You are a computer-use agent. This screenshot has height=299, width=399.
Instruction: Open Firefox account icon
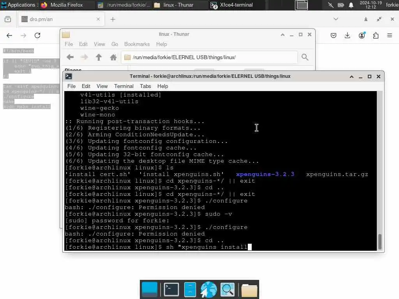point(362,35)
